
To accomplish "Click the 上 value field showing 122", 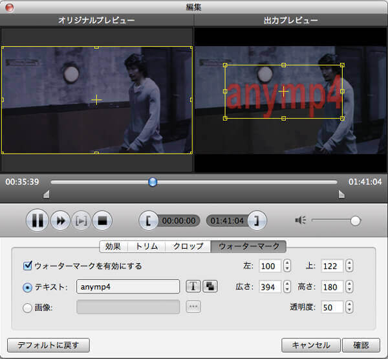I will tap(332, 266).
